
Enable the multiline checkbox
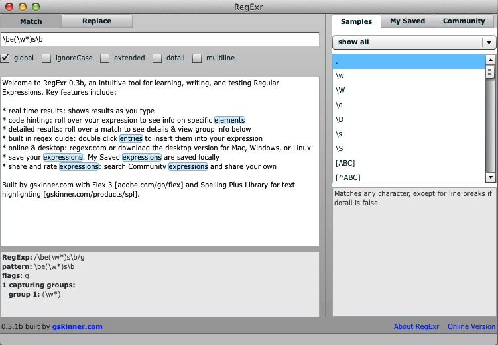pyautogui.click(x=197, y=58)
